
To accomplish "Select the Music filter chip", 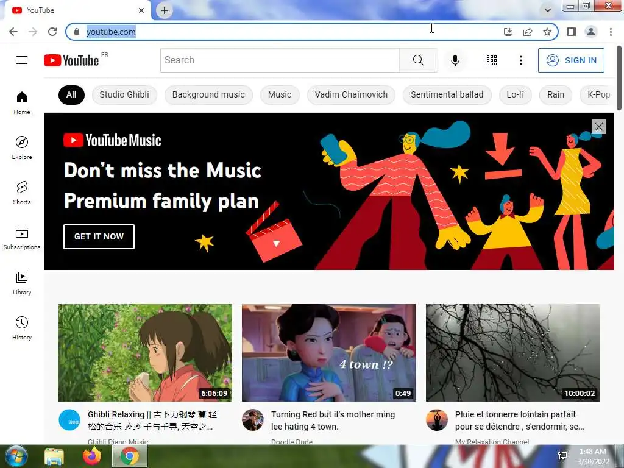I will [280, 94].
